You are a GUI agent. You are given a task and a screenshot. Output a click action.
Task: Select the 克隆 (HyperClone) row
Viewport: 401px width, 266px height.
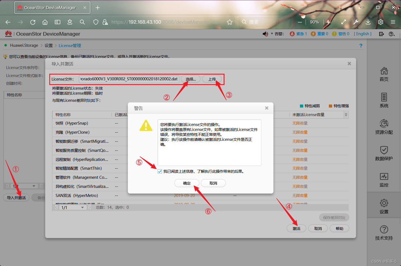(200, 132)
